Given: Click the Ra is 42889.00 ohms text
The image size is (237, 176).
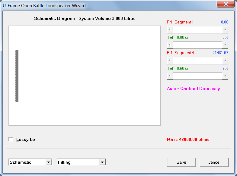Looking at the screenshot, I should [x=188, y=139].
